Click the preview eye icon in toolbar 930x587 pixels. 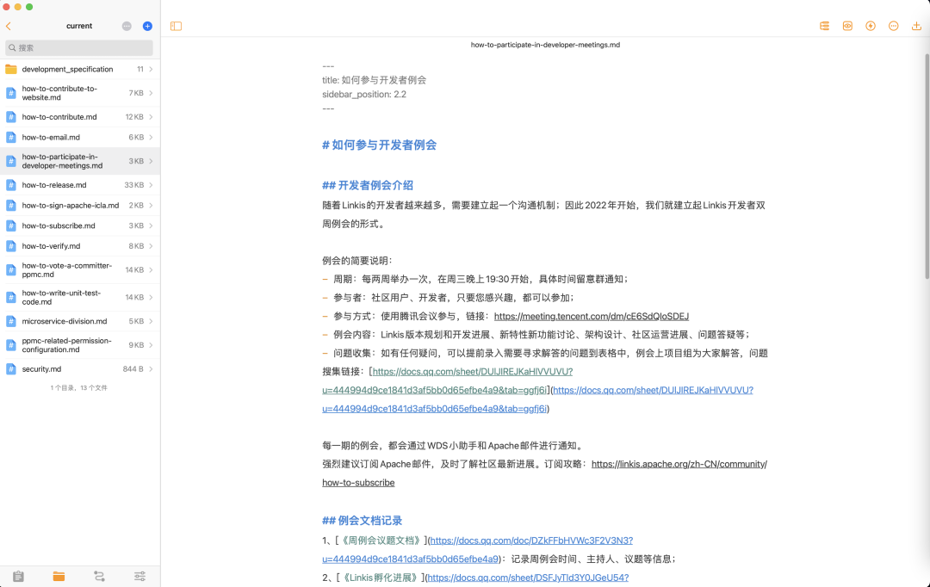click(847, 26)
